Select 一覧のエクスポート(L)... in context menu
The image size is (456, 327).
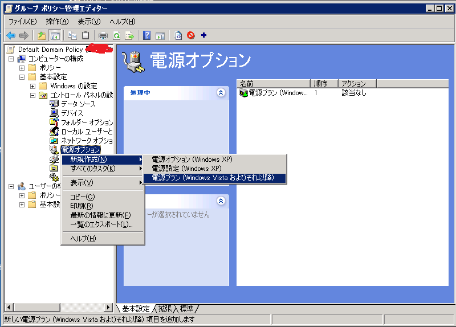pos(103,224)
